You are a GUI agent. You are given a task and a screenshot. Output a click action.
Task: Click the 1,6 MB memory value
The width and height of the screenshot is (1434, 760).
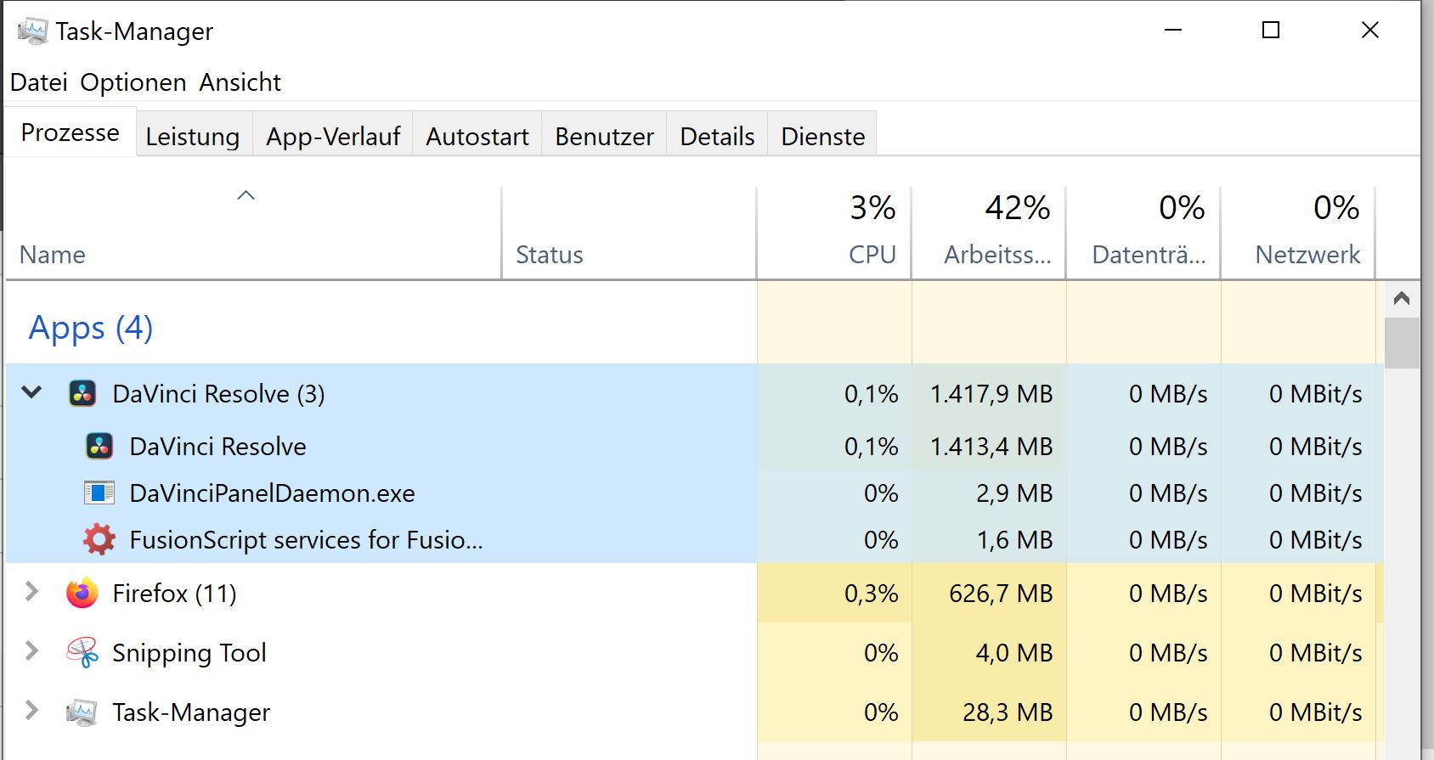1014,540
